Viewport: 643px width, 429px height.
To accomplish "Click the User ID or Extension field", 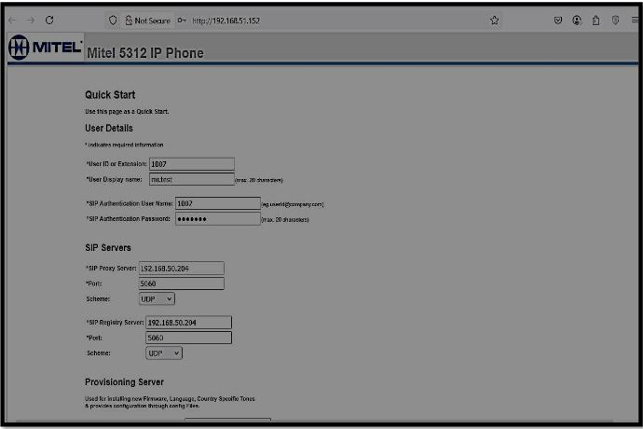I will 192,164.
